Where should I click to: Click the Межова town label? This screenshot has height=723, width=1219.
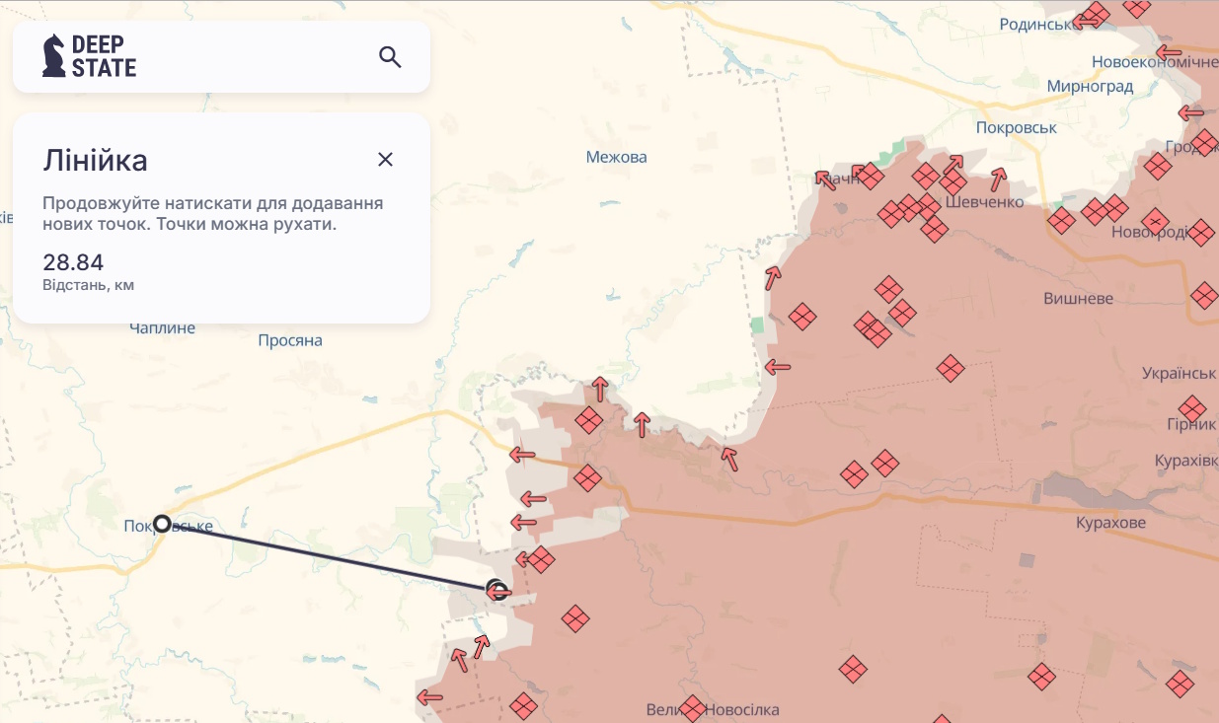616,157
